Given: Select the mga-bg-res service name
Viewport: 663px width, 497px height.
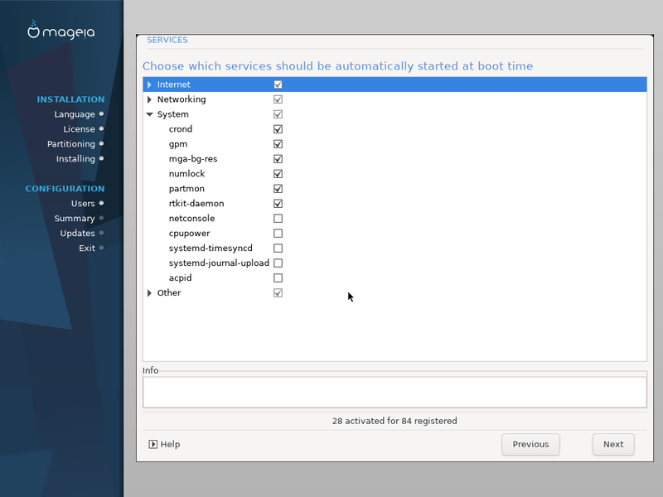Looking at the screenshot, I should [x=193, y=159].
